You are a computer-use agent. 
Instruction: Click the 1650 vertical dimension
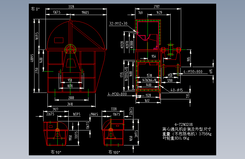(x=131, y=138)
